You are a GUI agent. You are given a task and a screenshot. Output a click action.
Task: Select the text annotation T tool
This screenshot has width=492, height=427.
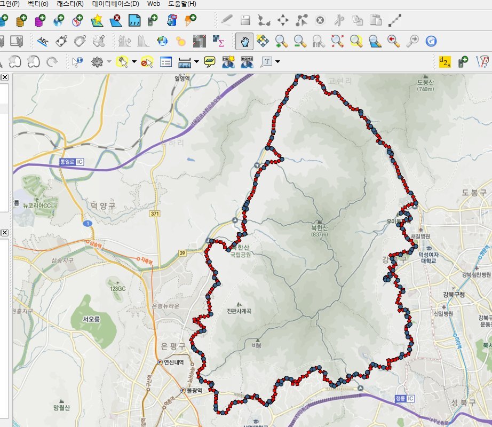coord(266,62)
